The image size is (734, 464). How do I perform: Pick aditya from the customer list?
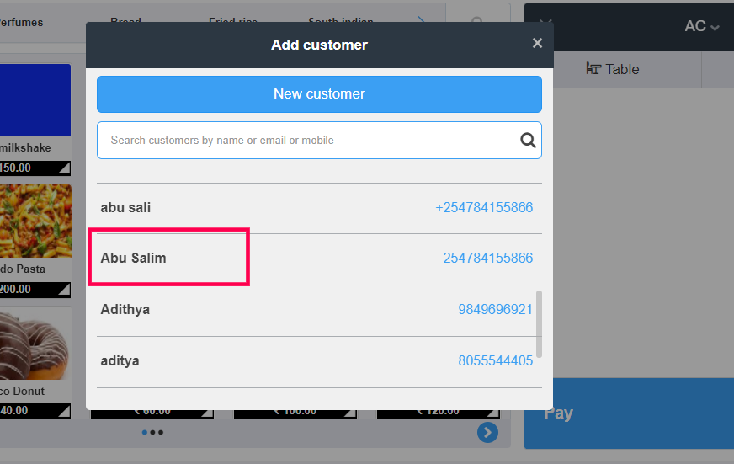[120, 361]
